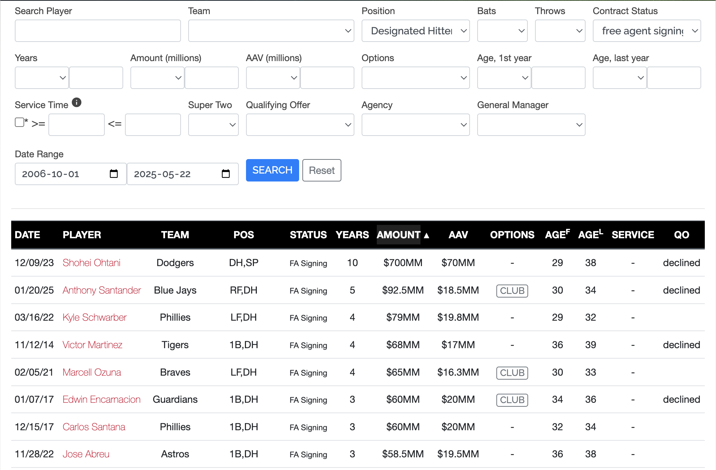Open Jose Abreu player link
Viewport: 716px width, 470px height.
86,454
